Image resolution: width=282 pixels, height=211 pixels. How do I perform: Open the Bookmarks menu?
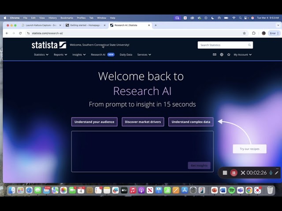[x=67, y=18]
